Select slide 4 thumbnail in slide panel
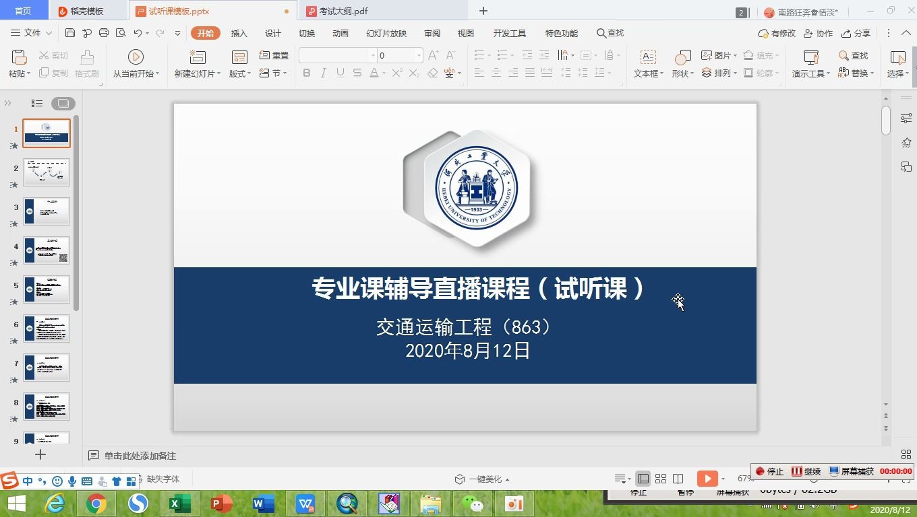This screenshot has width=917, height=517. tap(47, 250)
